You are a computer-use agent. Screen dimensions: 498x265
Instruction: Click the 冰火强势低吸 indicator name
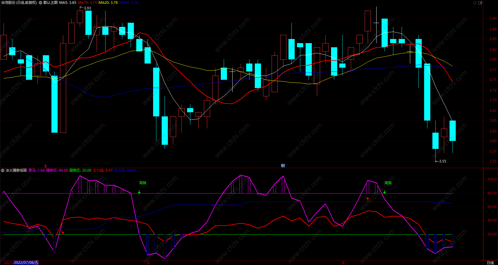coord(16,170)
